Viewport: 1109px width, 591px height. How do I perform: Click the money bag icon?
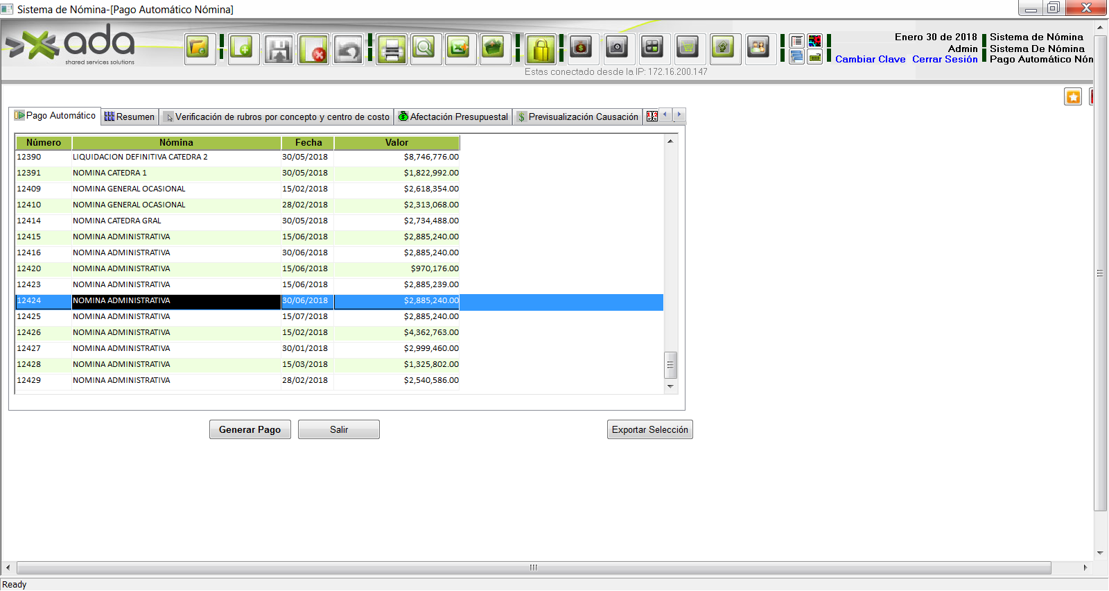(582, 48)
